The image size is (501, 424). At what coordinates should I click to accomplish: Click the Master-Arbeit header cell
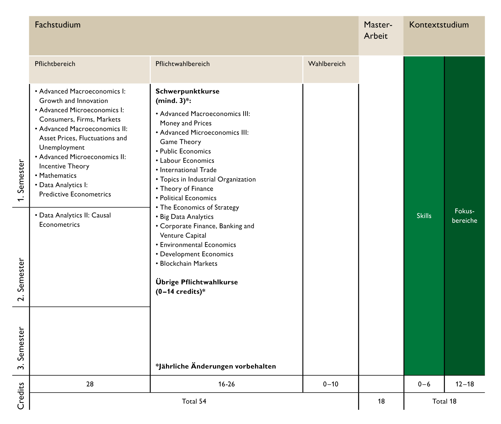click(378, 30)
